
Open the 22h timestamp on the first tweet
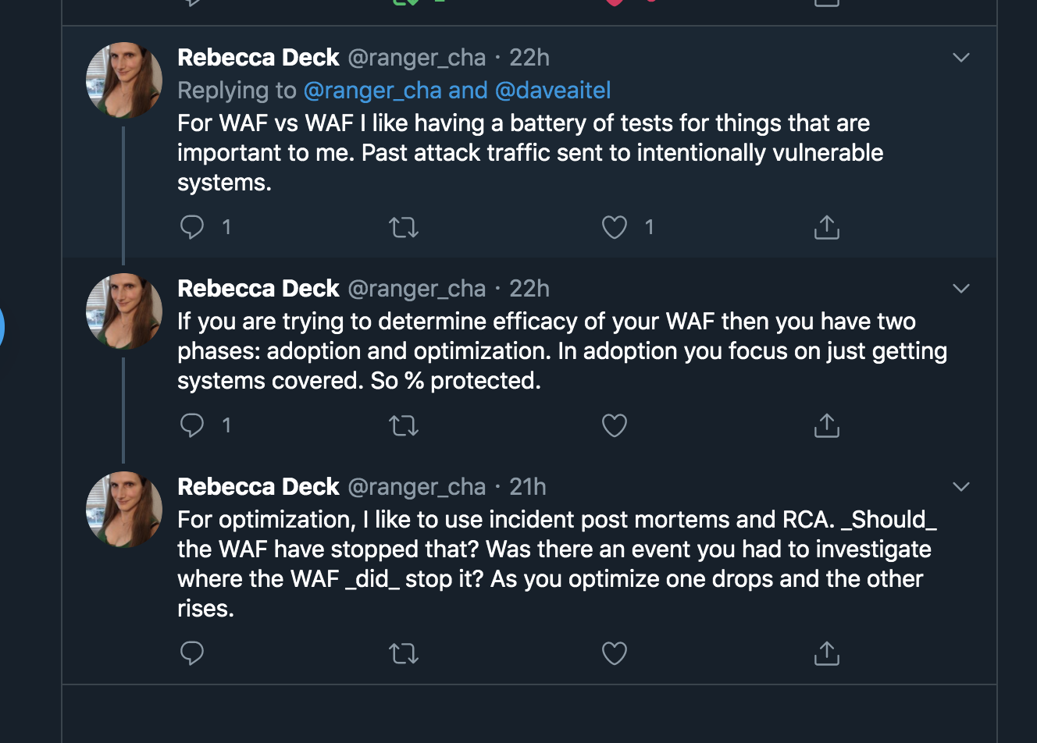pos(529,58)
